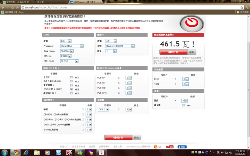The height and width of the screenshot is (156, 250).
Task: Check the fifth PCI card YES checkbox
Action: [x=71, y=93]
